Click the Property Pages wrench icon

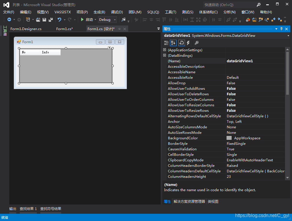click(197, 43)
